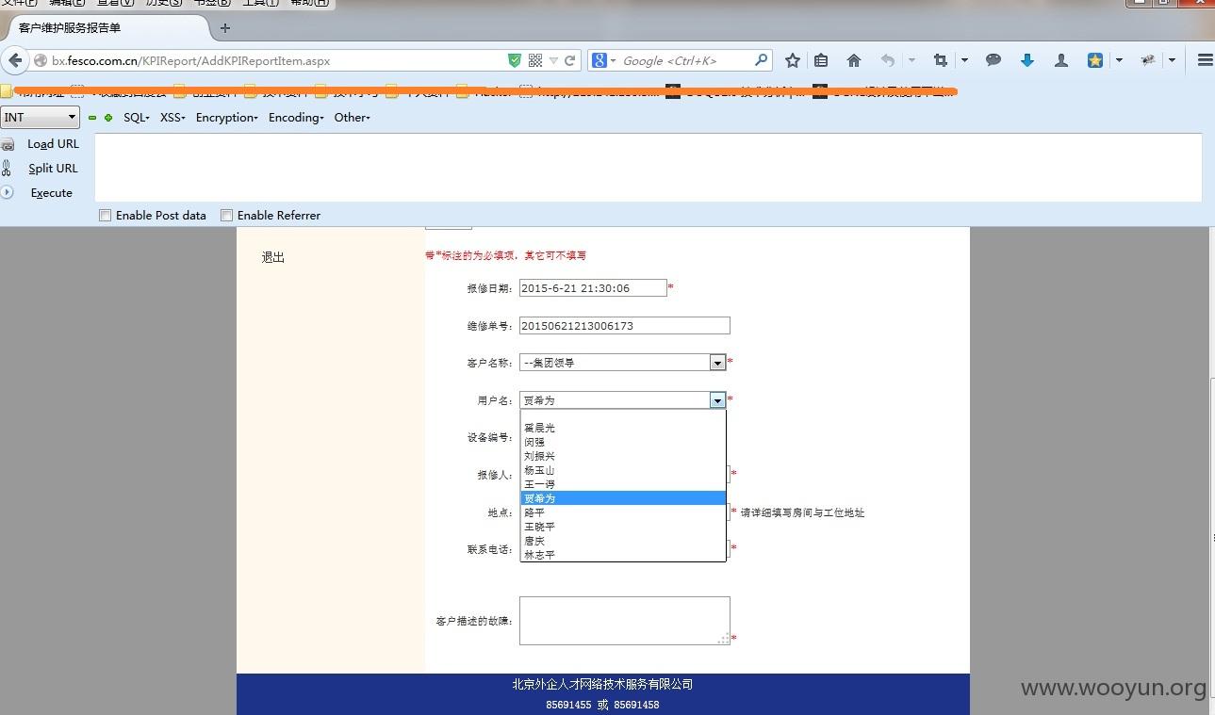Viewport: 1215px width, 715px height.
Task: Click the HackBar URL text area
Action: click(649, 168)
